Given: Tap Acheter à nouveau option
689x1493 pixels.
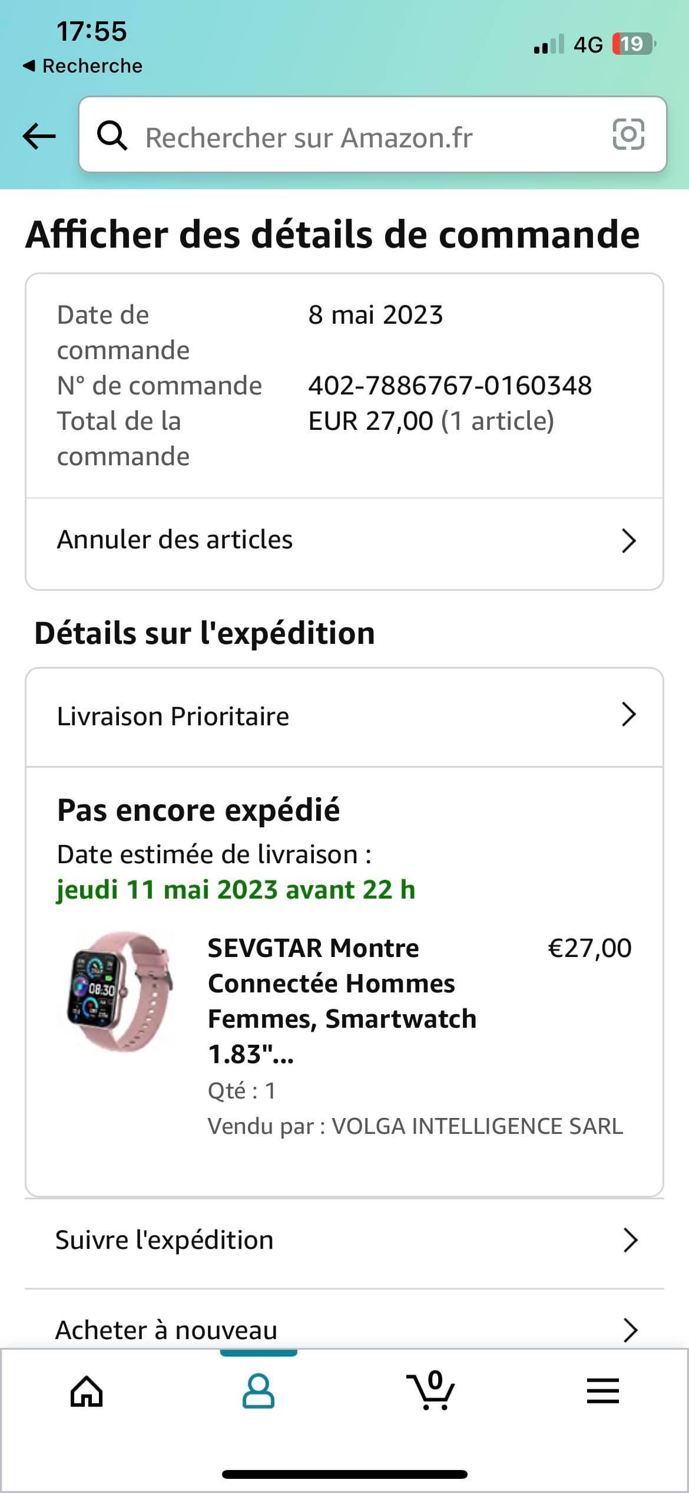Looking at the screenshot, I should click(166, 1330).
